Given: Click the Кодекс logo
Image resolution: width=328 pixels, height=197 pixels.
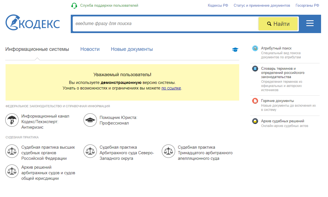Looking at the screenshot, I should click(x=33, y=23).
